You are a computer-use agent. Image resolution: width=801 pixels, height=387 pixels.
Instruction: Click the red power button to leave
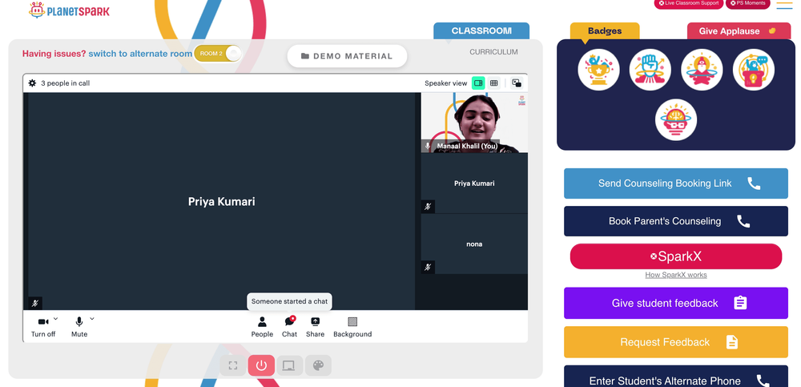tap(262, 365)
